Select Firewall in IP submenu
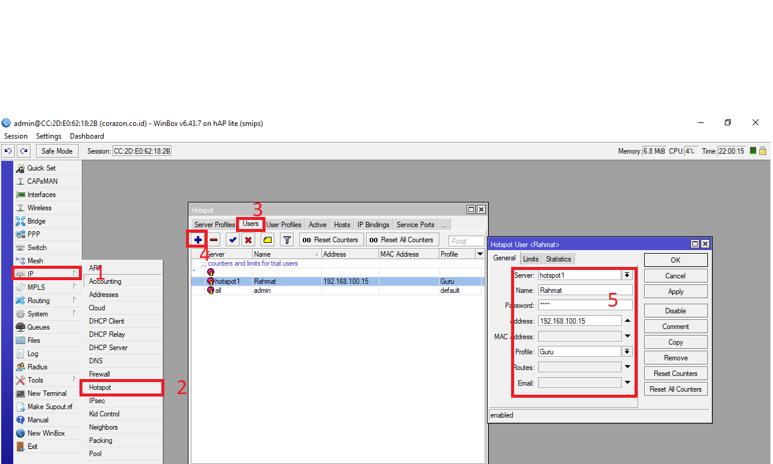 click(x=123, y=374)
